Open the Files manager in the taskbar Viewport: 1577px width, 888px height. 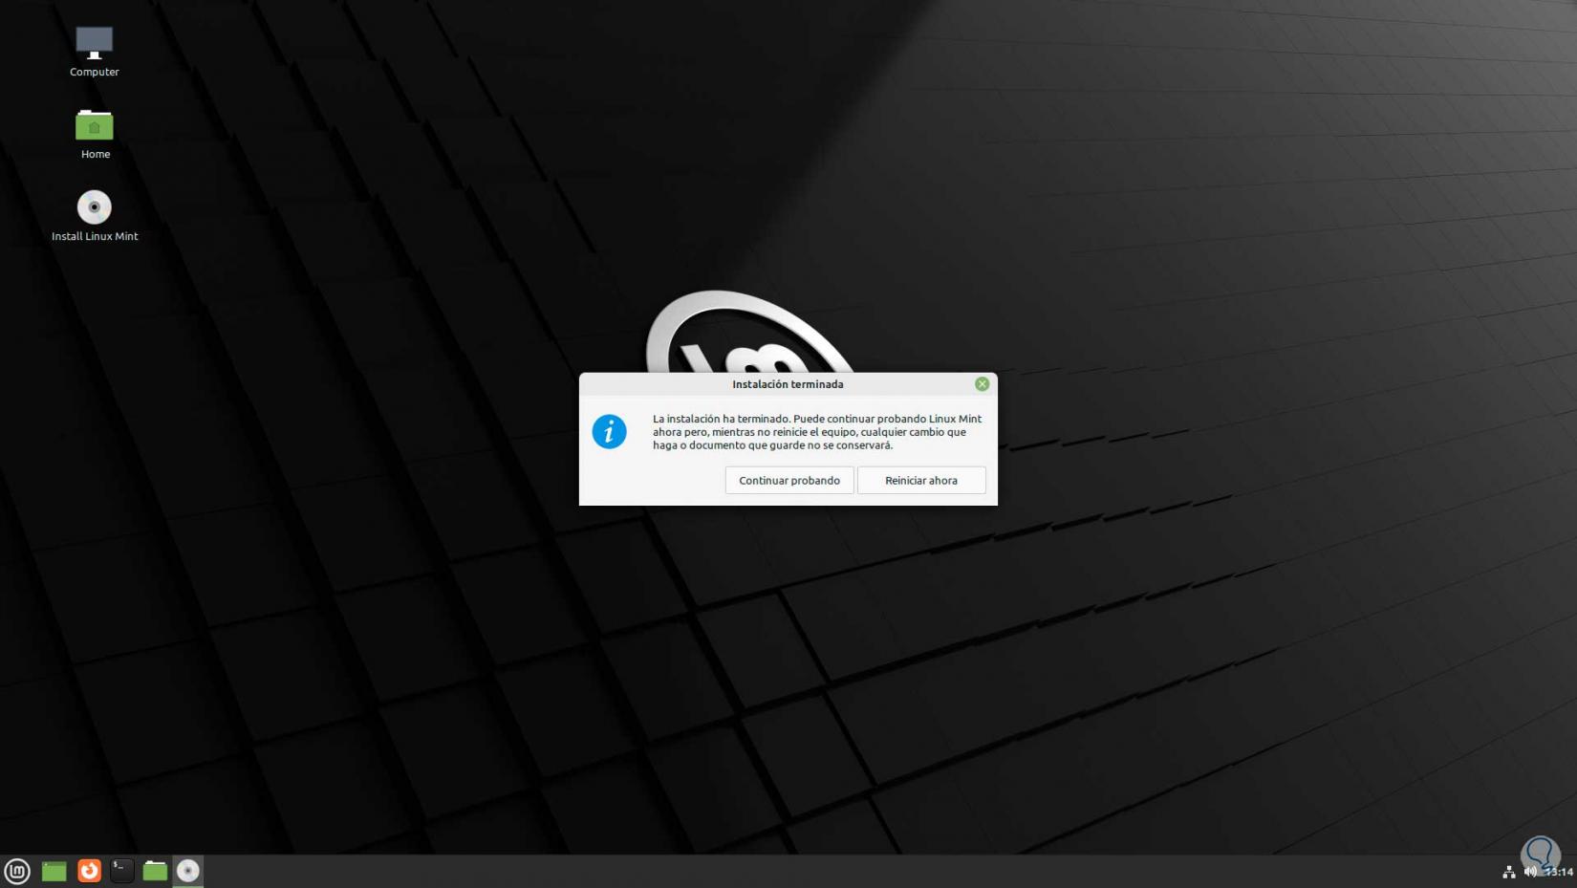point(155,871)
